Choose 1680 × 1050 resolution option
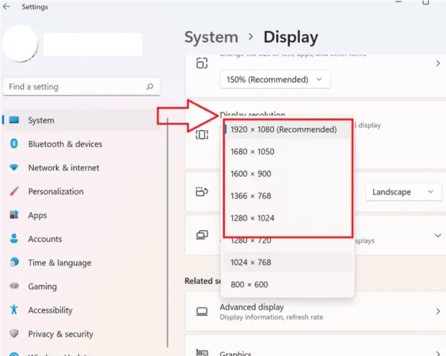This screenshot has height=356, width=446. point(252,151)
